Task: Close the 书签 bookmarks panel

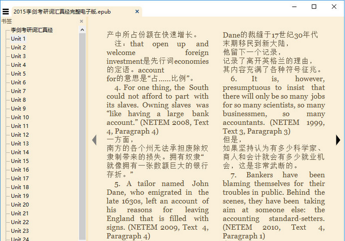Action: click(x=81, y=21)
